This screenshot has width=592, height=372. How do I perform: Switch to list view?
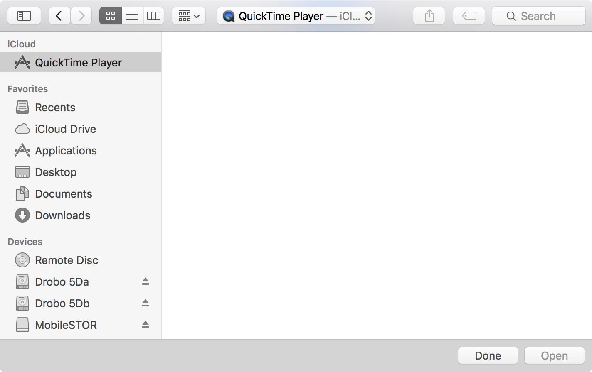pos(132,16)
